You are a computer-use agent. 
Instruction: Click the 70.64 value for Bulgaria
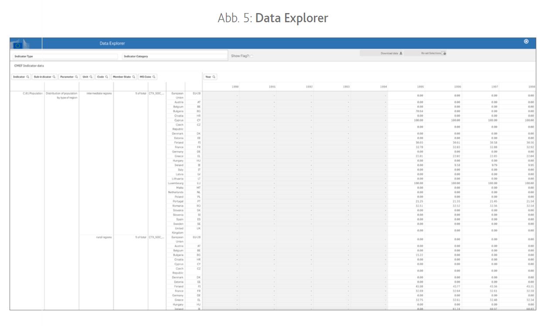[x=420, y=111]
